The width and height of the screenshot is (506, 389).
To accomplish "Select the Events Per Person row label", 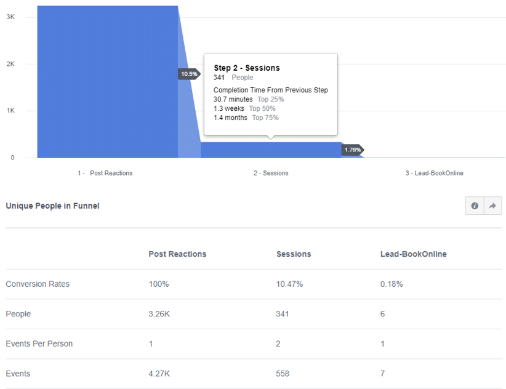I will point(39,343).
